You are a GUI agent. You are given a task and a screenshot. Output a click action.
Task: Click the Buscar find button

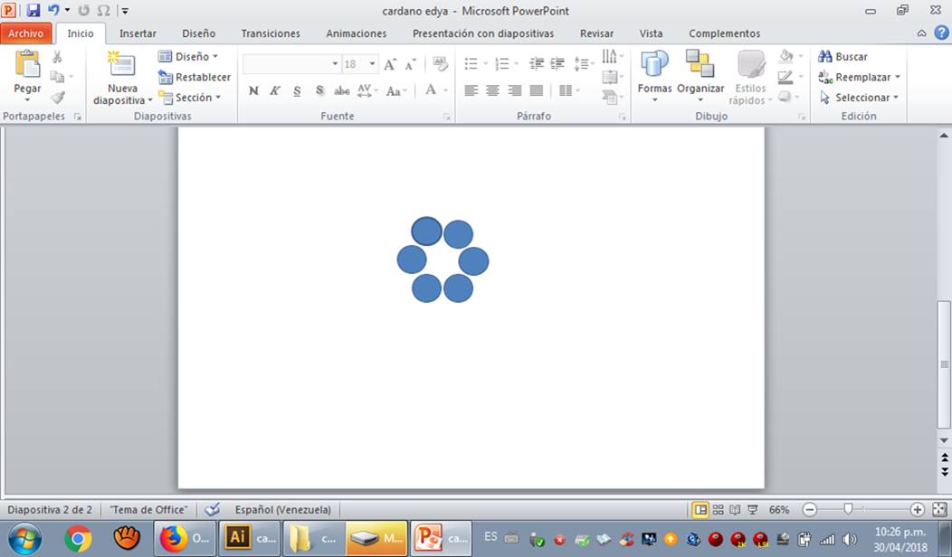[843, 56]
